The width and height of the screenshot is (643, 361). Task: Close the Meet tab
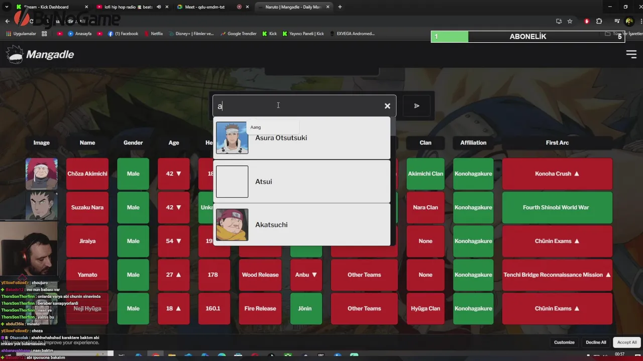pyautogui.click(x=247, y=7)
